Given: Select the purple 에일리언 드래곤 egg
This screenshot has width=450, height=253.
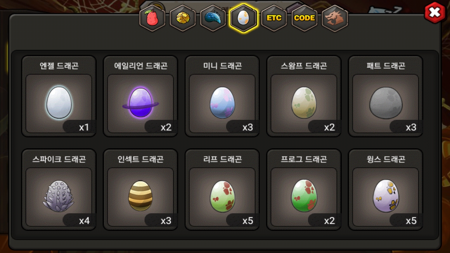Looking at the screenshot, I should 141,103.
